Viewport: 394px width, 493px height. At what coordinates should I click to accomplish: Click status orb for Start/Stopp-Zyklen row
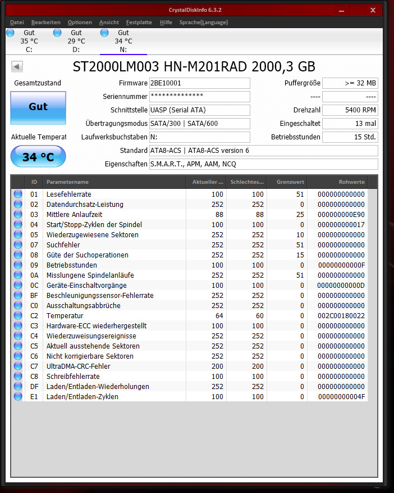tap(18, 224)
